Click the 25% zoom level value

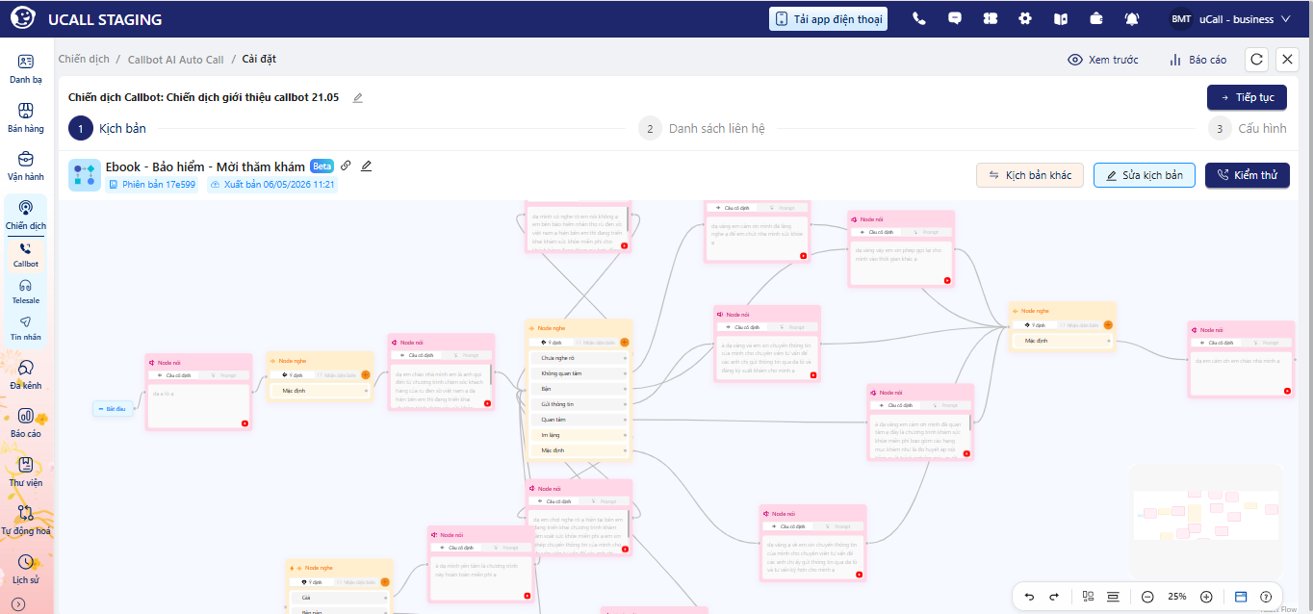click(x=1176, y=597)
